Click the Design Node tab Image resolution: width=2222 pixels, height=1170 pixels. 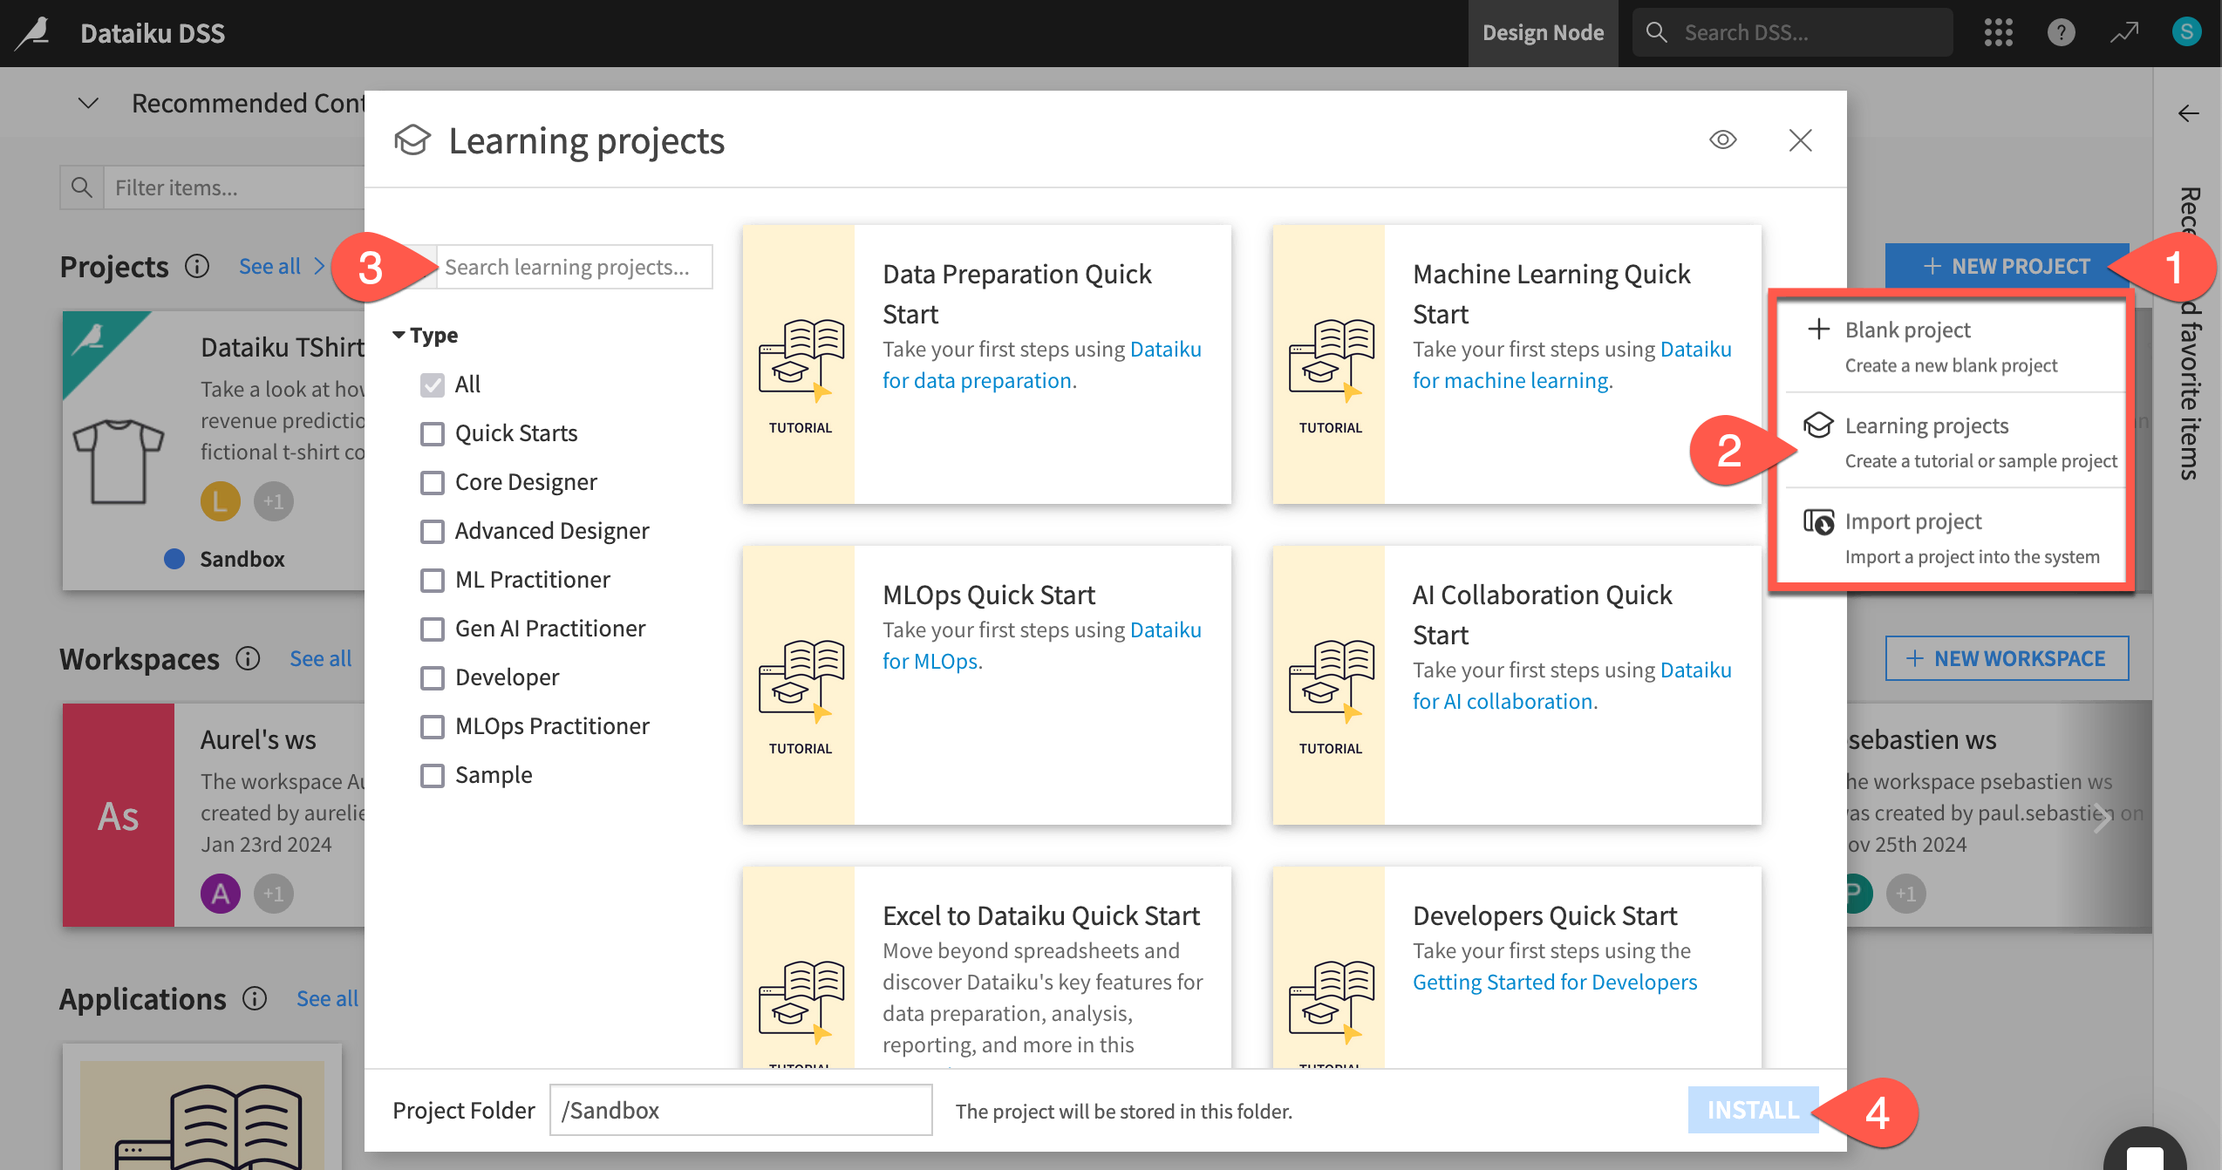coord(1543,33)
